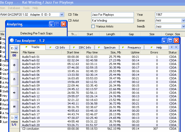Select AudioTrack 20 row
The width and height of the screenshot is (185, 132).
pyautogui.click(x=99, y=125)
